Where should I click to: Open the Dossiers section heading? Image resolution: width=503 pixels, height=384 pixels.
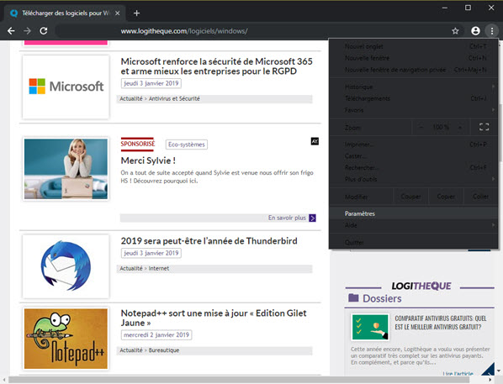(382, 298)
